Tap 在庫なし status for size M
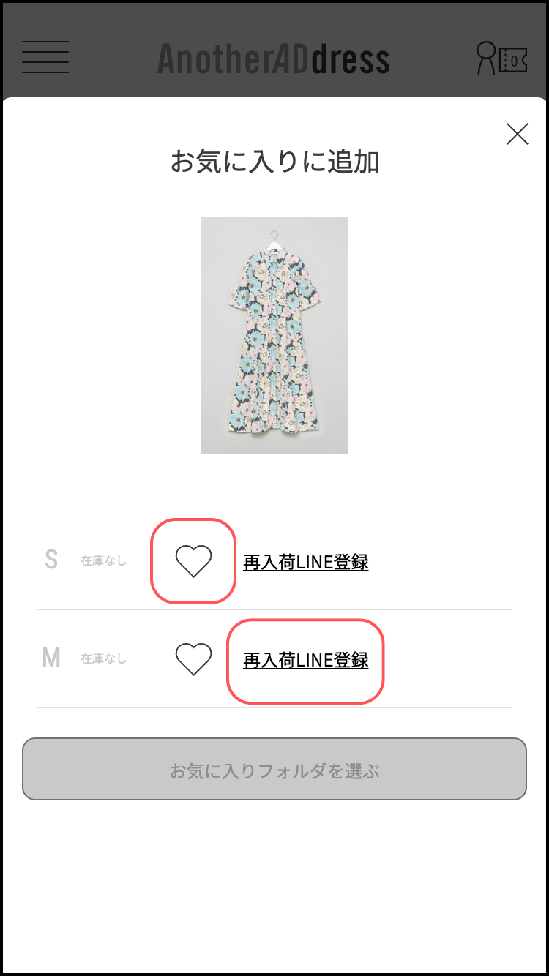Screen dimensions: 549x976 point(103,658)
